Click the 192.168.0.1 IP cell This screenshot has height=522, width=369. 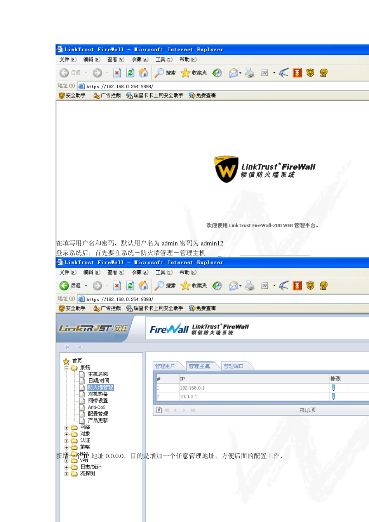pos(254,388)
